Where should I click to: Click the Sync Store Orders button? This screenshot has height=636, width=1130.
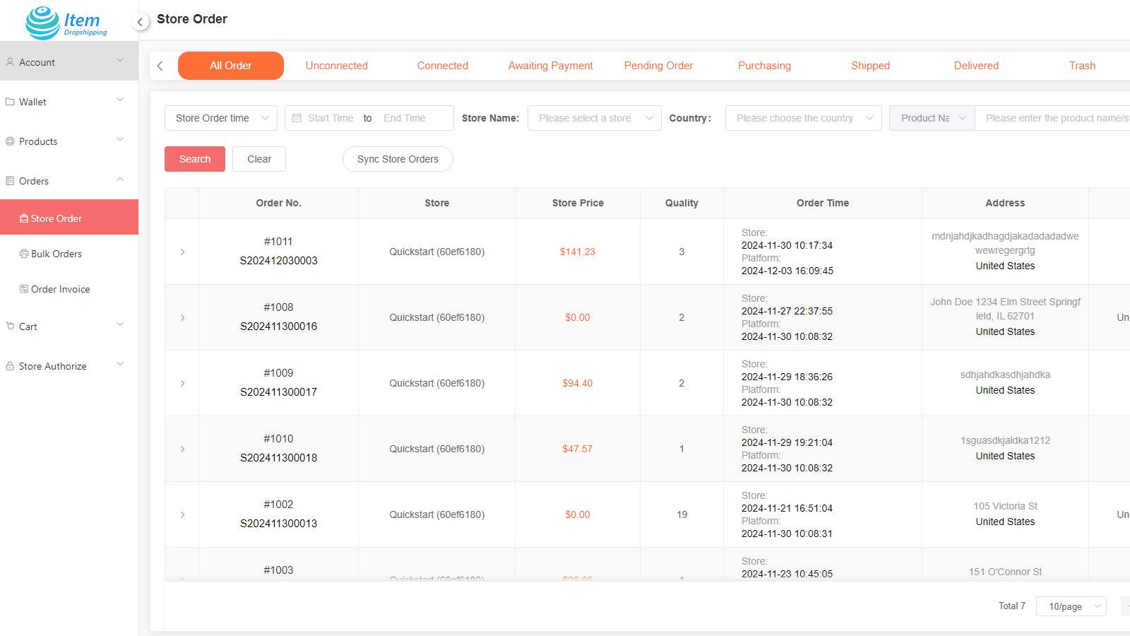click(398, 159)
